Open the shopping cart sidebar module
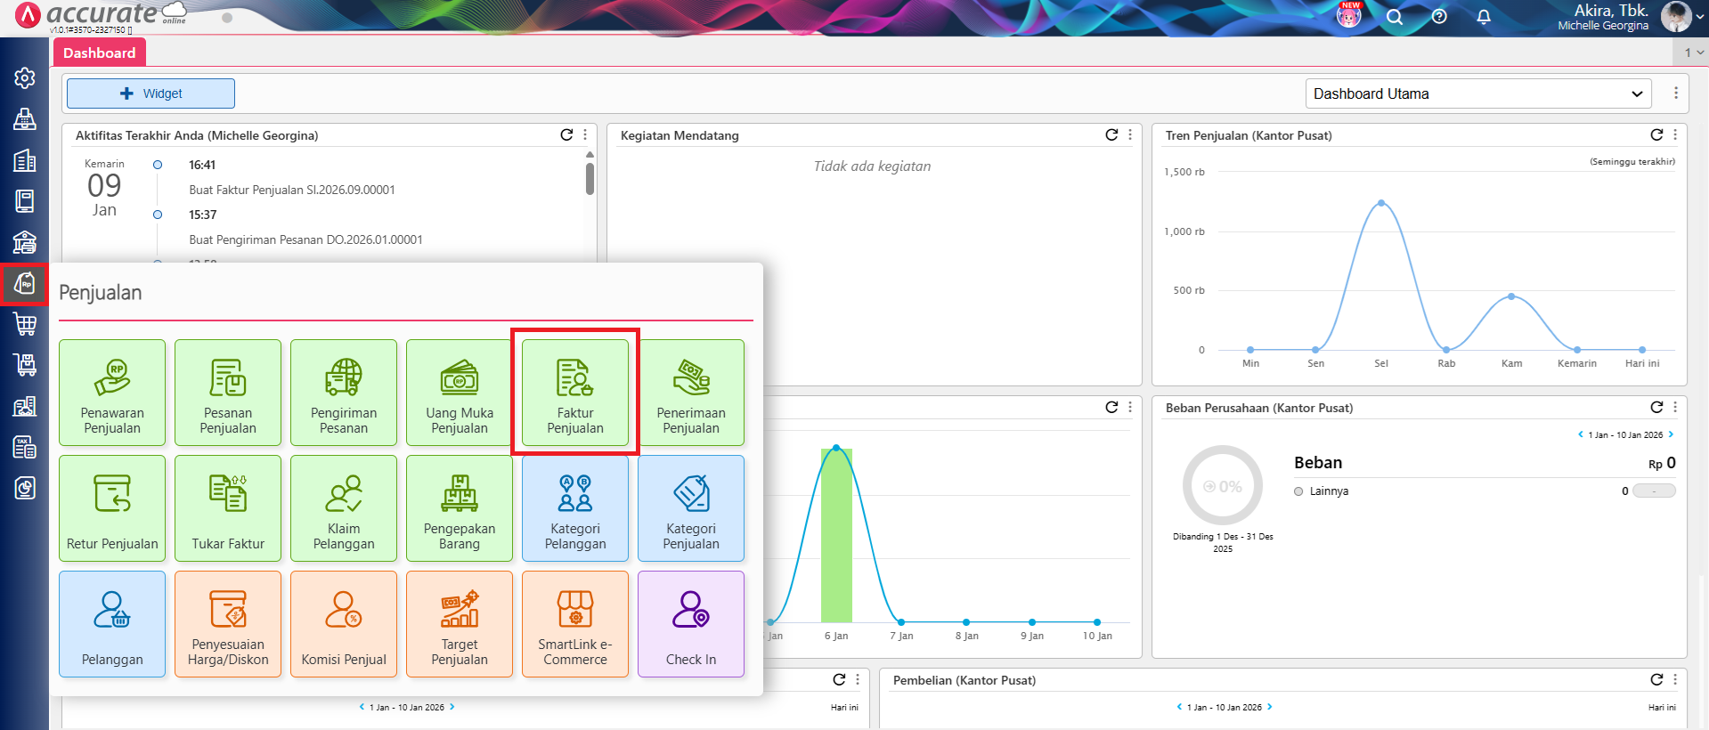This screenshot has height=730, width=1709. pyautogui.click(x=25, y=324)
